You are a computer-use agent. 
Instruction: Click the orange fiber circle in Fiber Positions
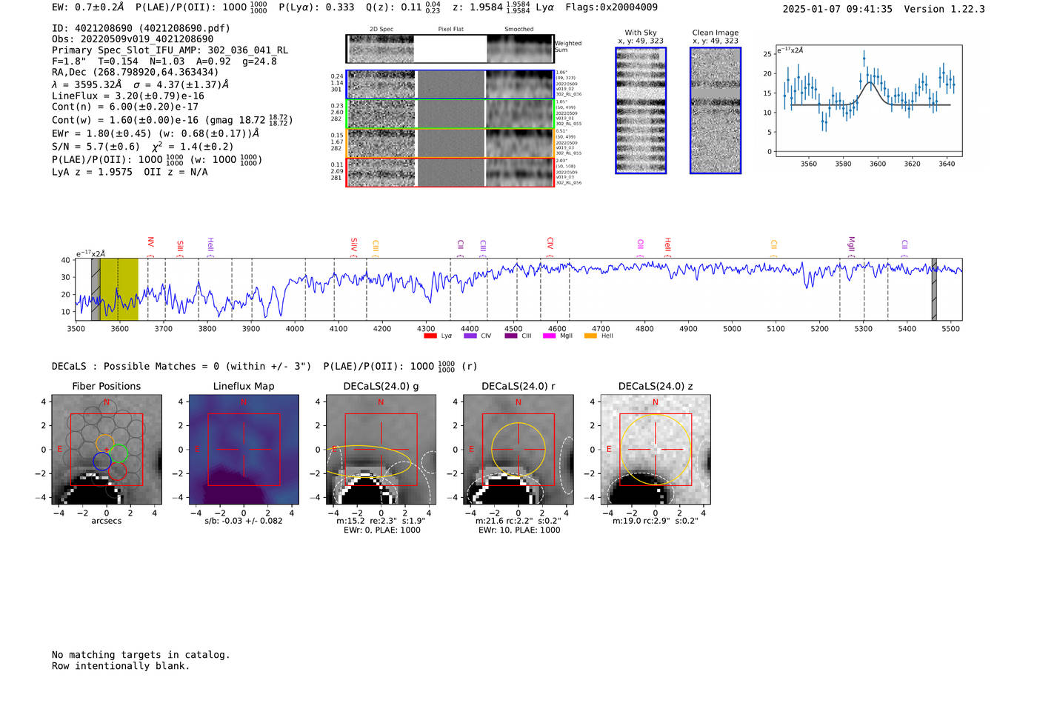104,443
